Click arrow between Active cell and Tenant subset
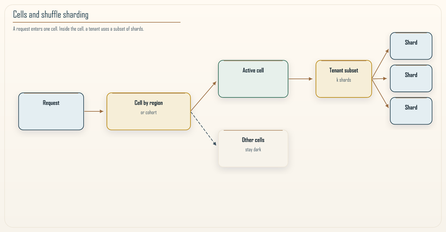This screenshot has height=232, width=446. click(x=300, y=79)
